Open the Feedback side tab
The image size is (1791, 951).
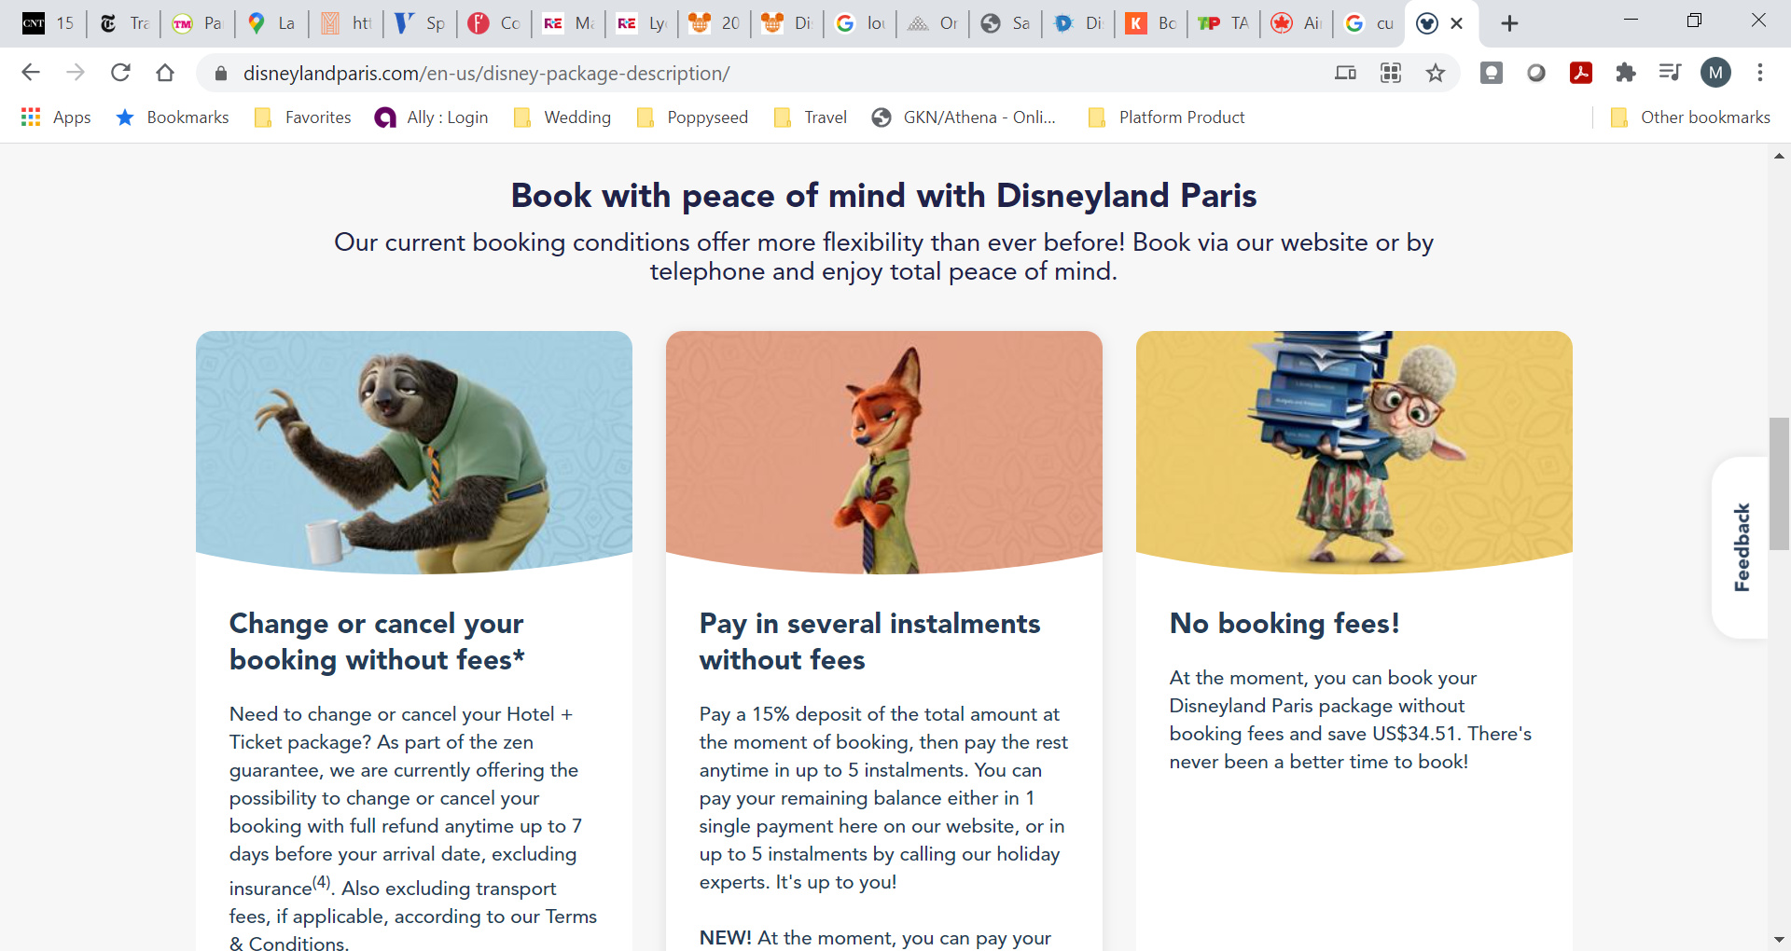click(x=1741, y=547)
